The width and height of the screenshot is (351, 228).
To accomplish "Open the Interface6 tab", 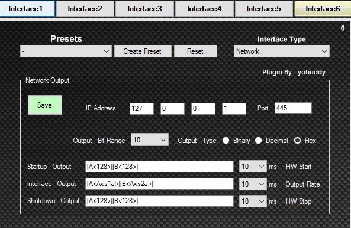I will pyautogui.click(x=323, y=9).
